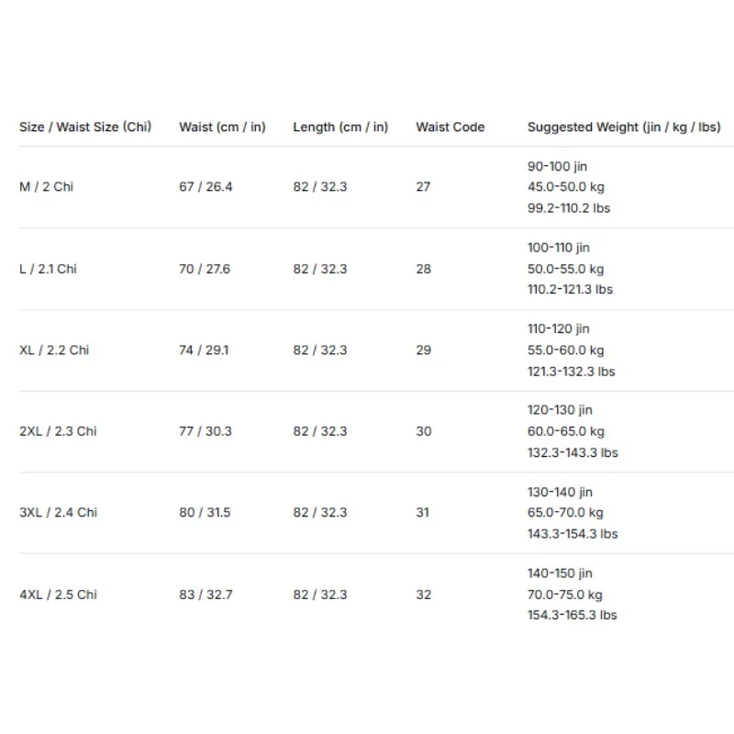Viewport: 734px width, 734px height.
Task: Click waist code 27
Action: tap(423, 187)
